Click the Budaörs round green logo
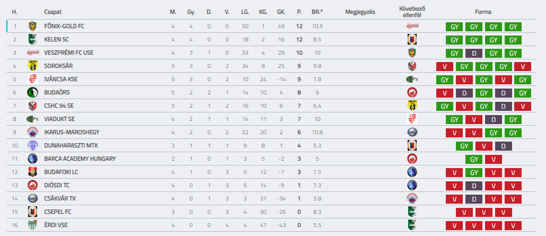Image resolution: width=546 pixels, height=236 pixels. (x=32, y=92)
